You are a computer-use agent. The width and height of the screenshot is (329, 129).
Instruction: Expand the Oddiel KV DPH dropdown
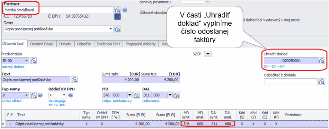[64, 95]
